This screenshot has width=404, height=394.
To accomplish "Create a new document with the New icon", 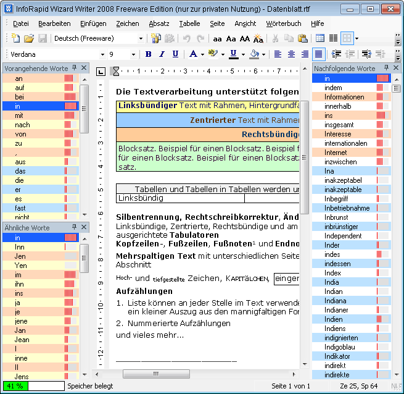I will click(x=16, y=39).
